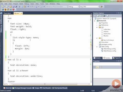123x92 pixels.
Task: Open the Windows Phone Emulator target dropdown
Action: [x=67, y=7]
